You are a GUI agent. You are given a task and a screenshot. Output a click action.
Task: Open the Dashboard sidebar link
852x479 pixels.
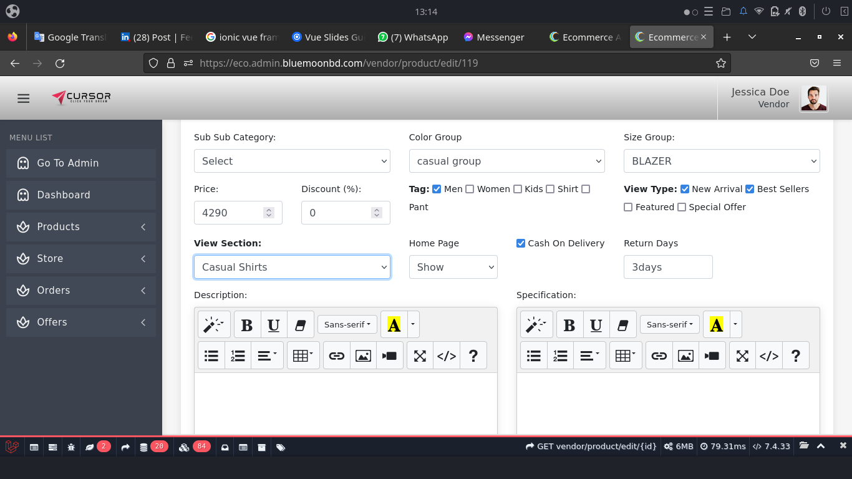click(x=81, y=195)
